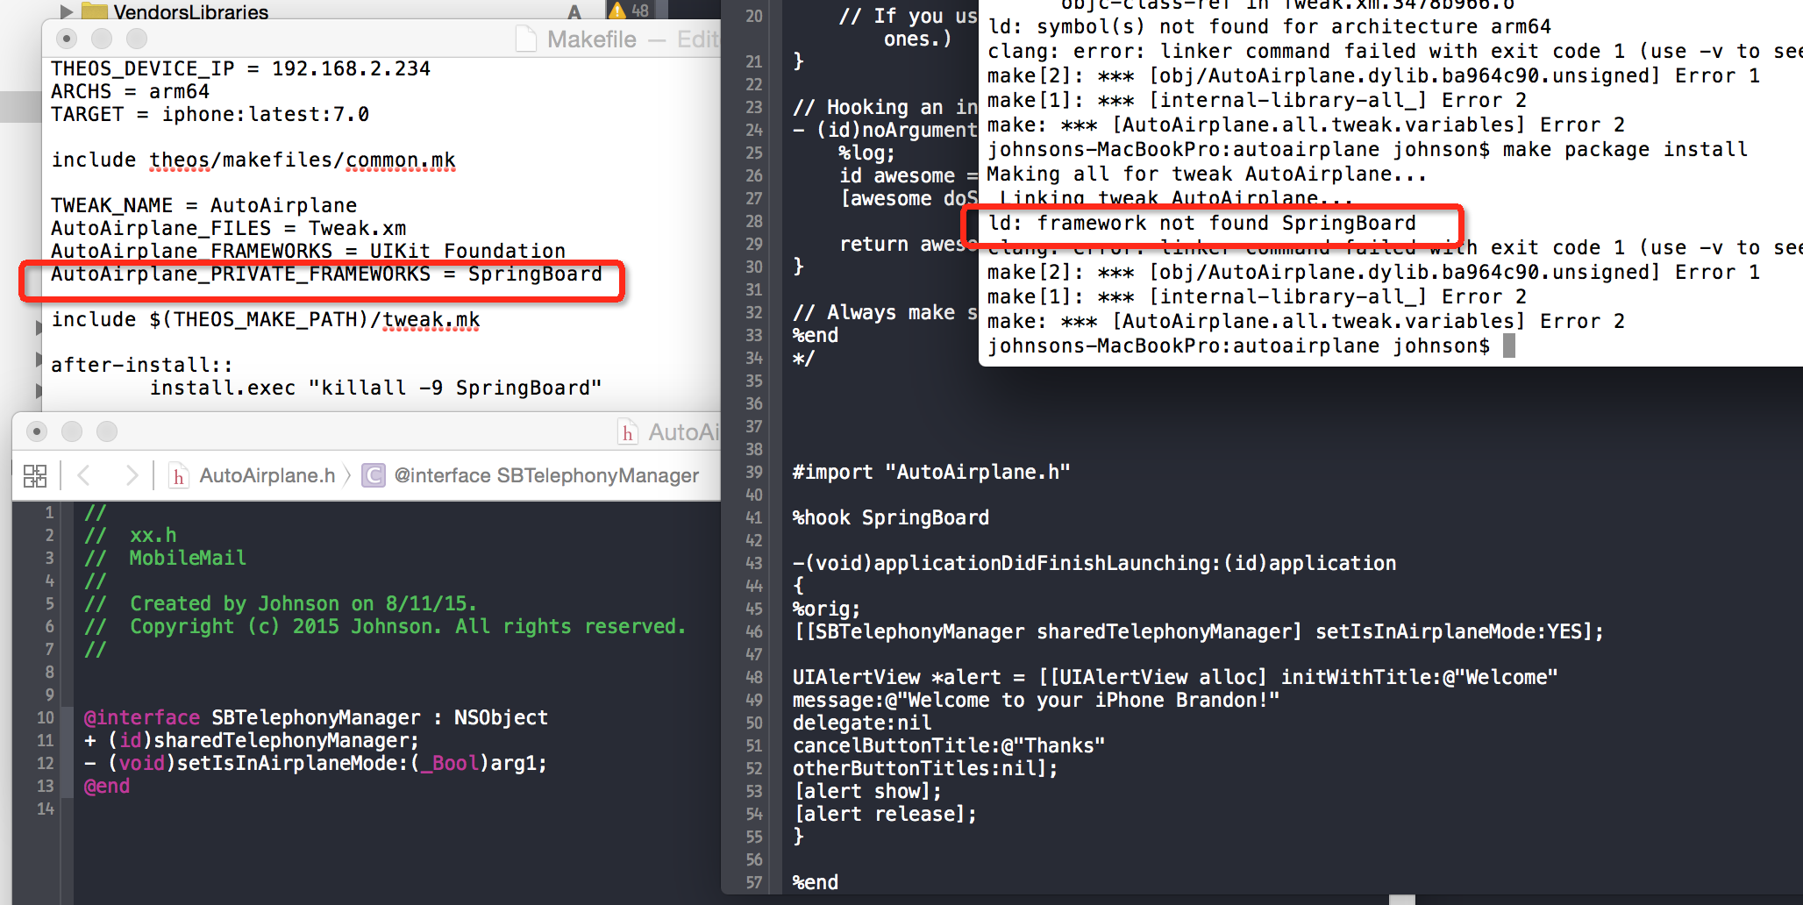The image size is (1803, 905).
Task: Click the 'A' source control status letter
Action: (x=574, y=11)
